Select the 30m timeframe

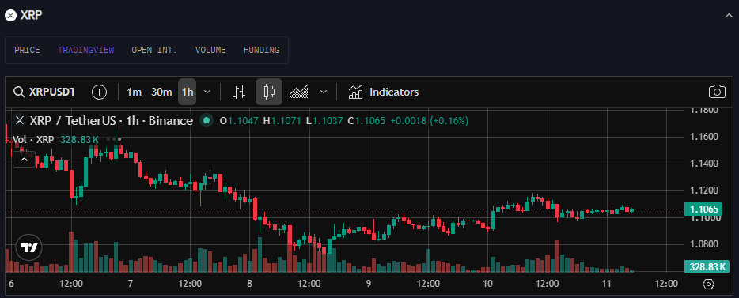coord(161,92)
